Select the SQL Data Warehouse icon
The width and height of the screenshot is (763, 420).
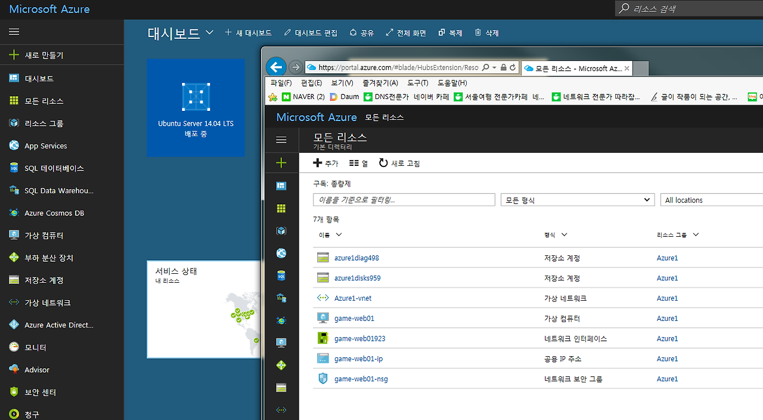coord(14,190)
